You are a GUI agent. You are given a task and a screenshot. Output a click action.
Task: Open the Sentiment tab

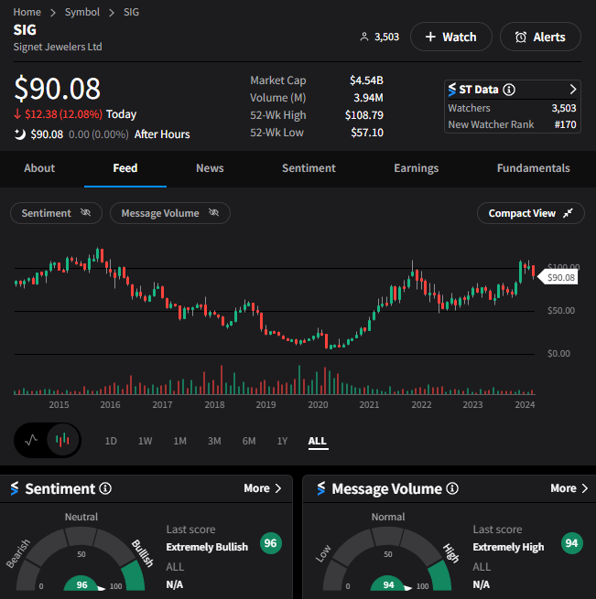[309, 168]
